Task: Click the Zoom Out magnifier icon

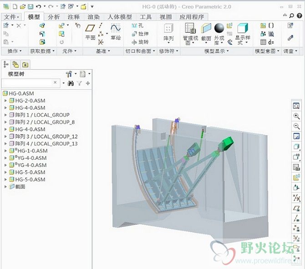Action: tap(296, 126)
